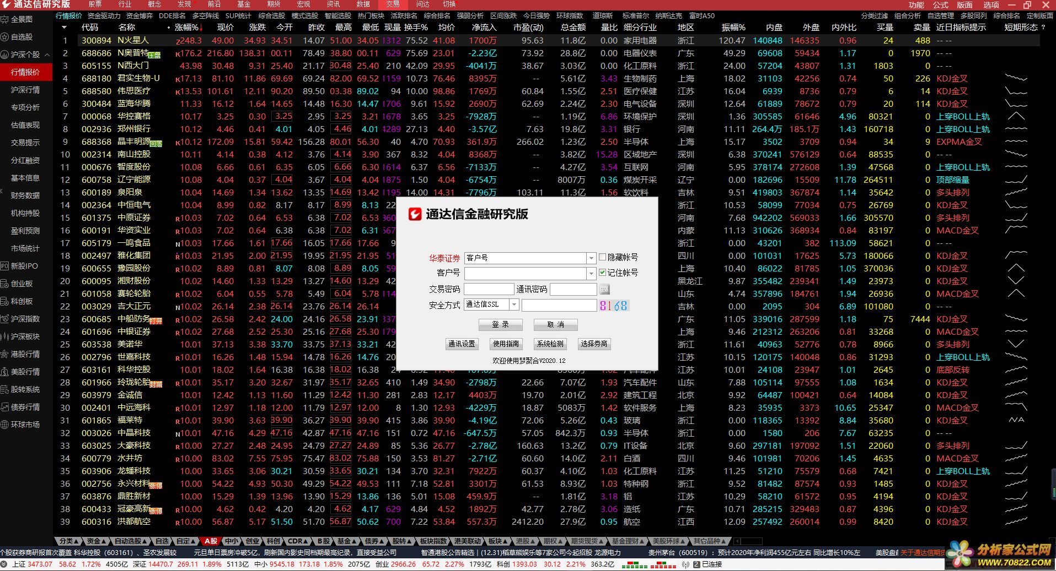The image size is (1056, 571).
Task: Click 定制版面 at top right toolbar
Action: tap(1040, 16)
